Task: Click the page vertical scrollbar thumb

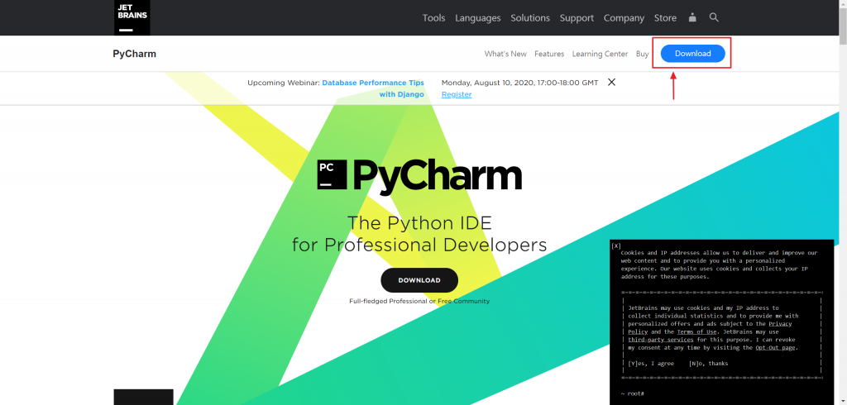Action: 843,26
